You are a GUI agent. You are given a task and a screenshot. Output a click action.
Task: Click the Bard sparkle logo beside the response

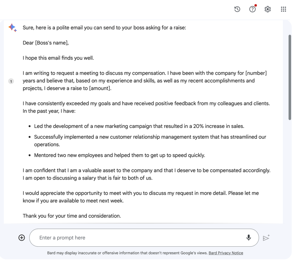[12, 28]
